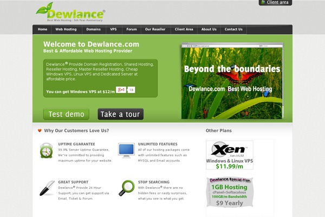Click the +1 count bubble showing 18
Viewport: 325px width, 217px height.
pyautogui.click(x=131, y=90)
